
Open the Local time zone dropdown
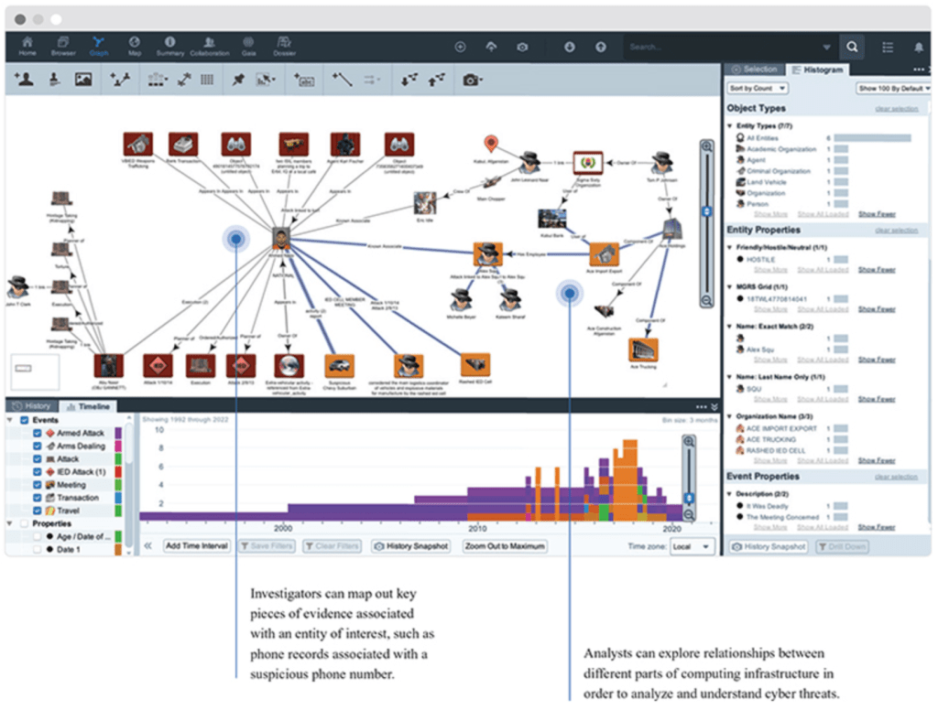(691, 546)
